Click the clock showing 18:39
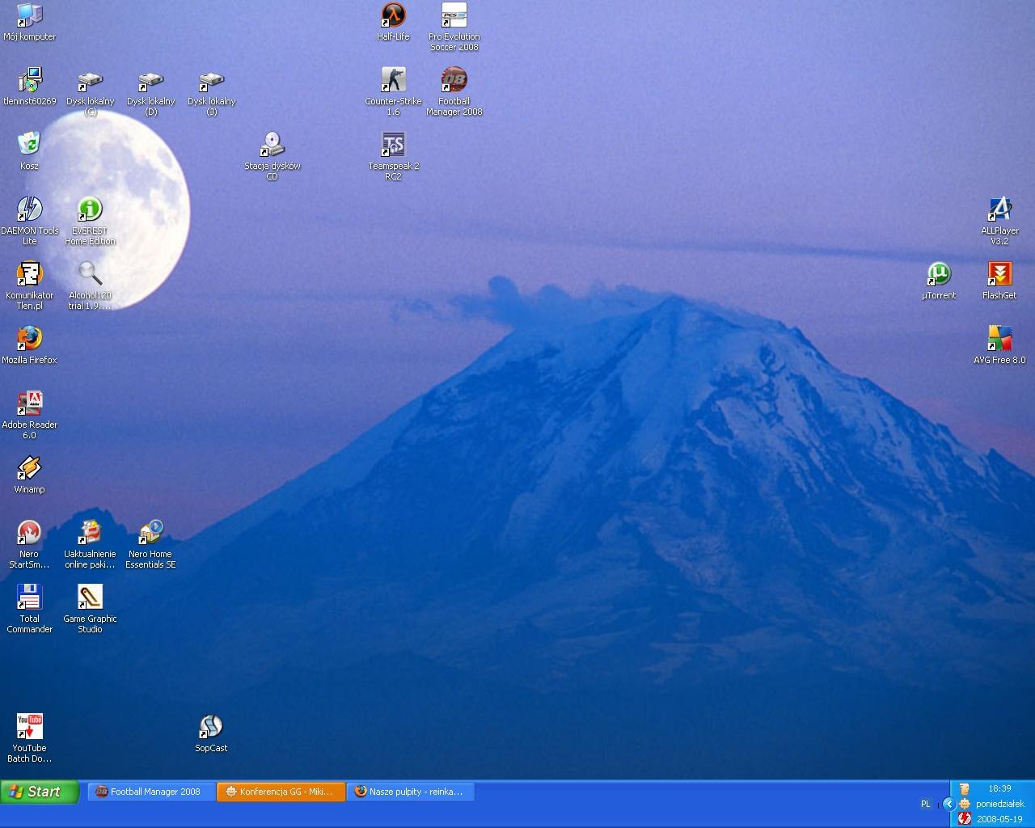Image resolution: width=1035 pixels, height=828 pixels. click(999, 788)
